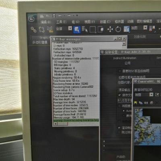
Task: Select the Select and Link chain tool
Action: (33, 29)
